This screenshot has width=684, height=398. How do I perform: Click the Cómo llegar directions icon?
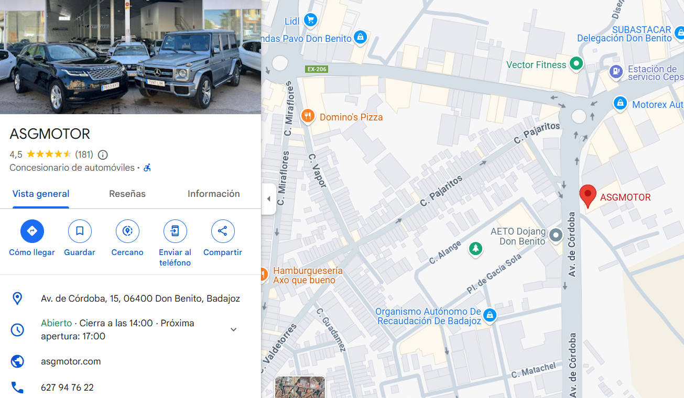32,231
